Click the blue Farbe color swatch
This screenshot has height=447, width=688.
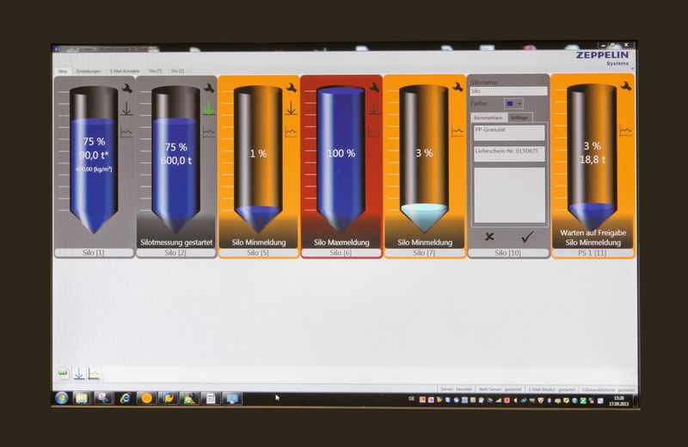[510, 104]
